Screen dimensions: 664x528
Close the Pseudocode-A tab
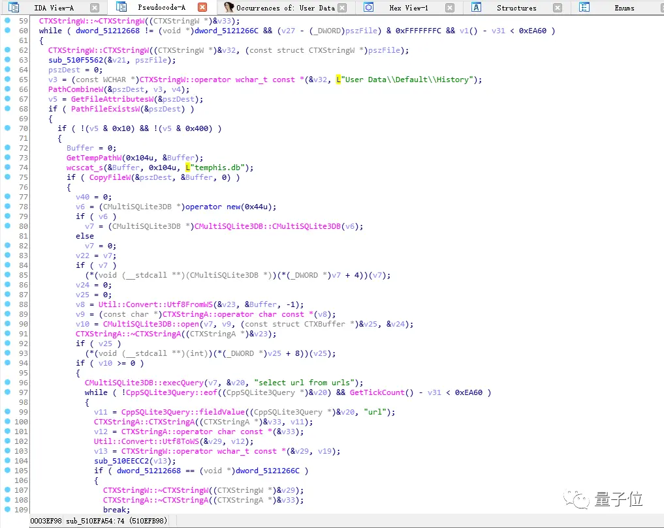(203, 8)
